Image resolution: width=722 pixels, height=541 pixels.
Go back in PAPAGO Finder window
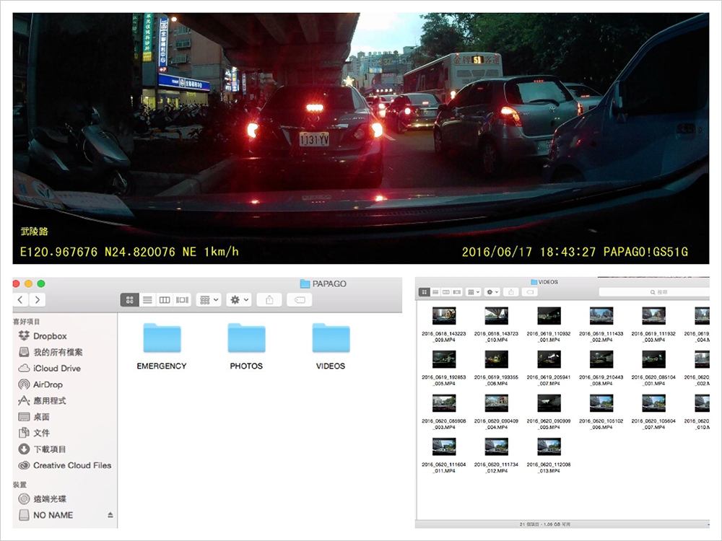(x=20, y=300)
